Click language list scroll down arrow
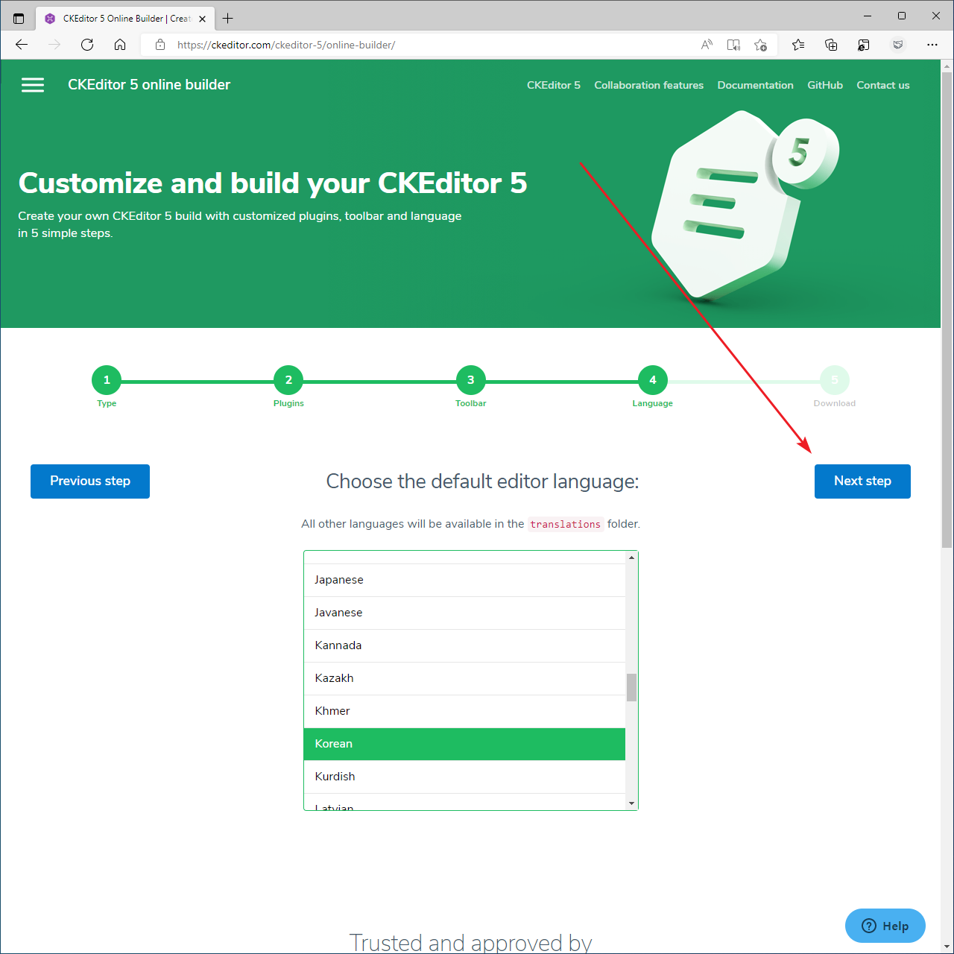This screenshot has width=954, height=954. 632,803
